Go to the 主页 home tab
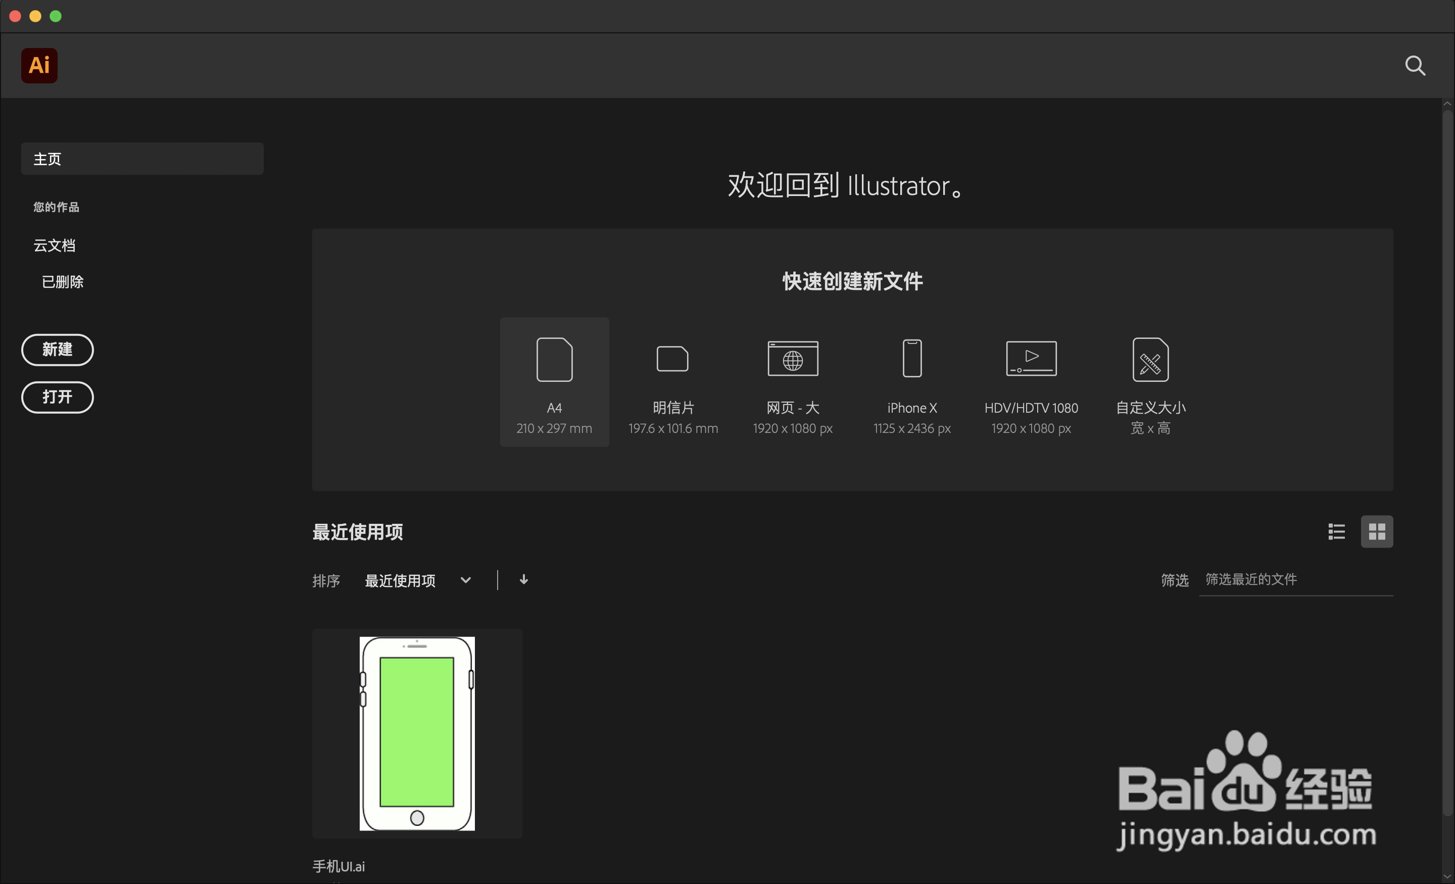The height and width of the screenshot is (884, 1455). [142, 158]
